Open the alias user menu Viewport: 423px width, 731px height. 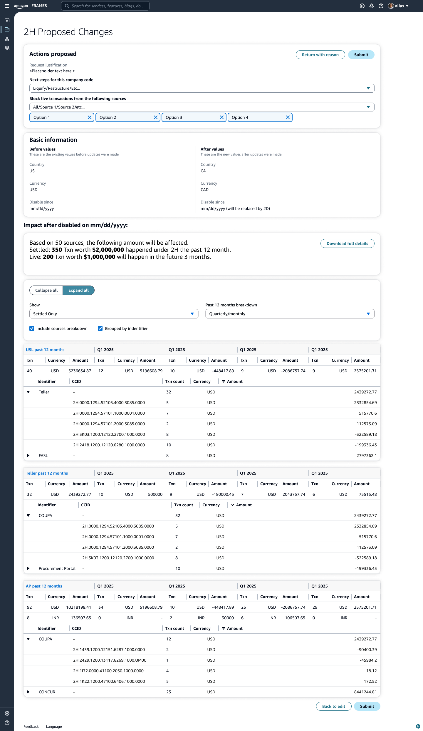[398, 6]
